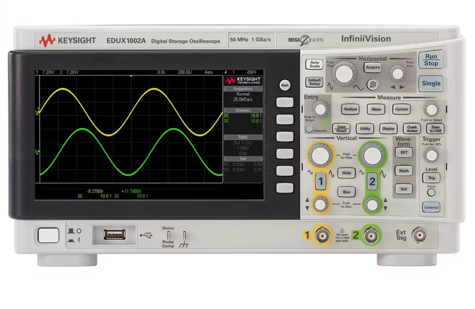The width and height of the screenshot is (475, 309).
Task: Click the Ext Trig BNC connector
Action: click(x=420, y=235)
